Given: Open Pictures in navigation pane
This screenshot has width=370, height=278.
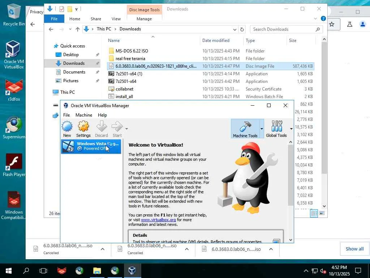Looking at the screenshot, I should click(x=71, y=81).
